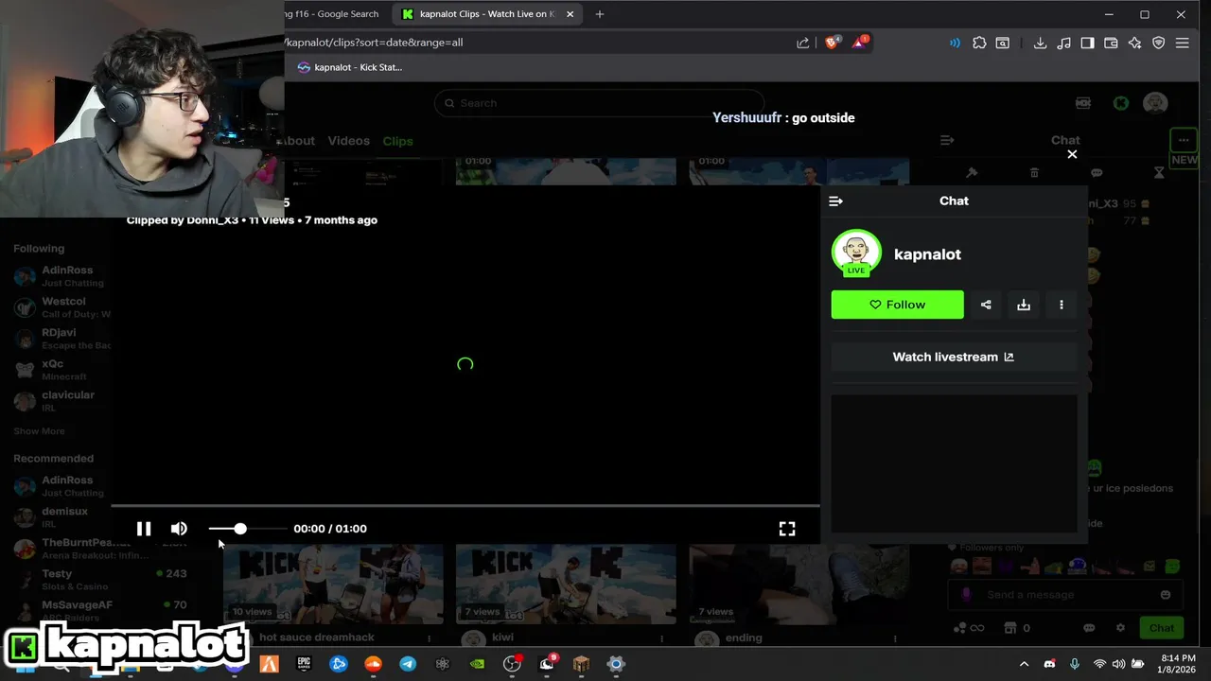Select MsSavageAF in Recommended list
1211x681 pixels.
(x=99, y=611)
